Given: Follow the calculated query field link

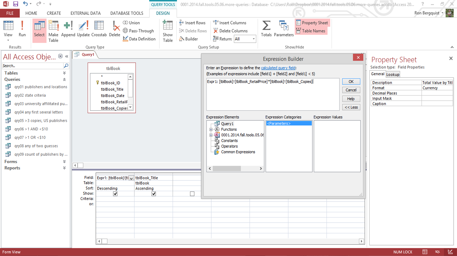Looking at the screenshot, I should click(x=278, y=68).
